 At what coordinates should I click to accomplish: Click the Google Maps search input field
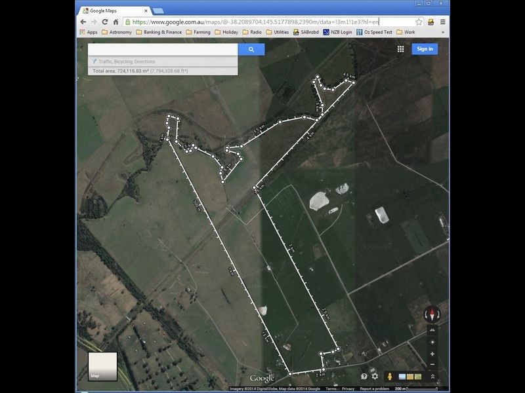tap(162, 49)
